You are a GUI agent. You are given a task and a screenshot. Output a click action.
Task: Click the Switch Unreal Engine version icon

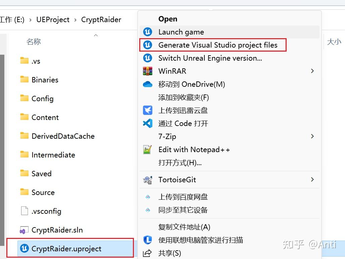148,58
